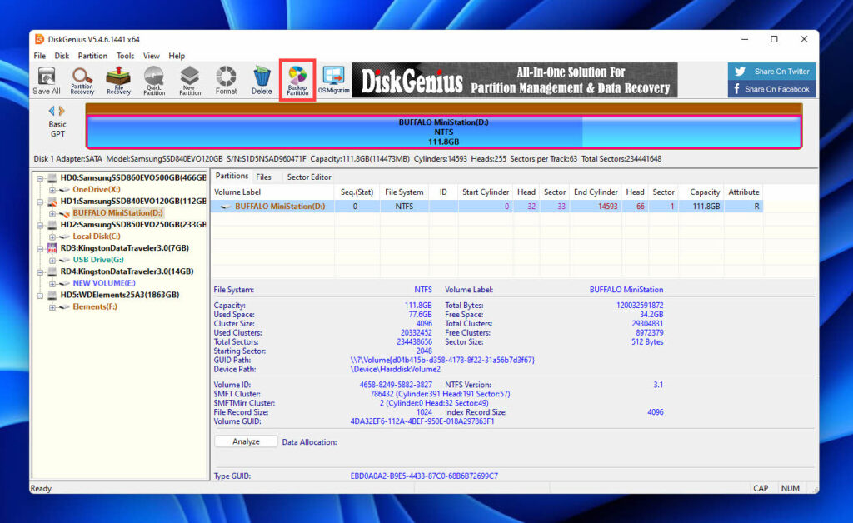
Task: Click the next disk right arrow
Action: tap(61, 111)
